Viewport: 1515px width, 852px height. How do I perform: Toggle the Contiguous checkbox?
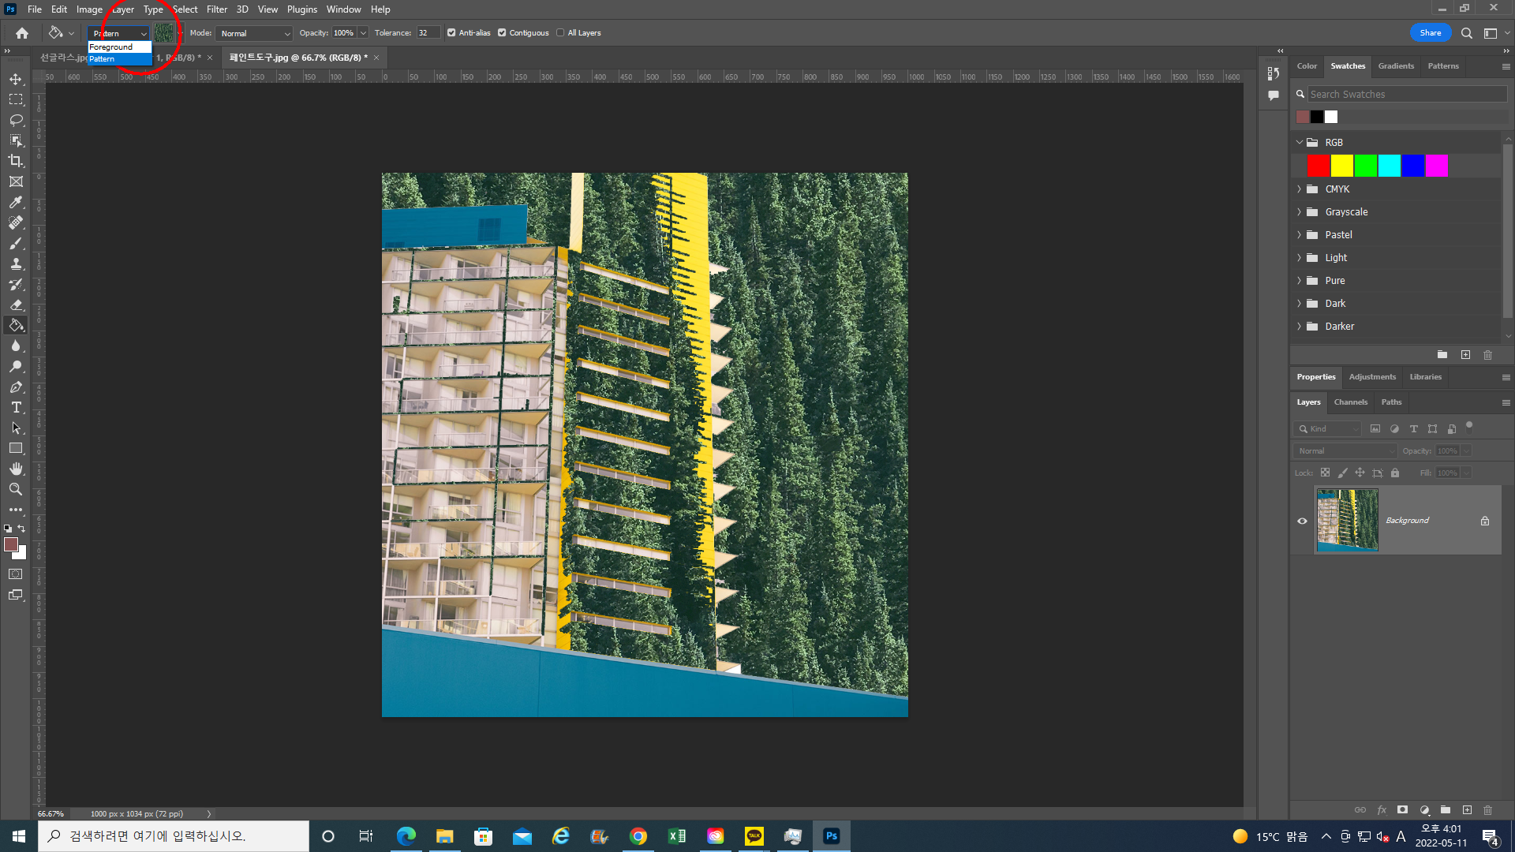[x=502, y=33]
